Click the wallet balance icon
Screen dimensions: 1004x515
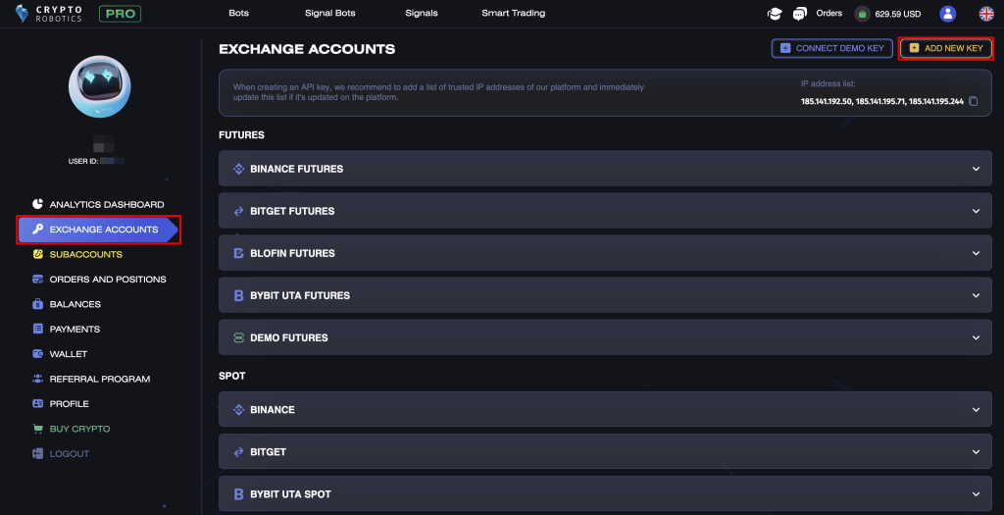coord(862,14)
